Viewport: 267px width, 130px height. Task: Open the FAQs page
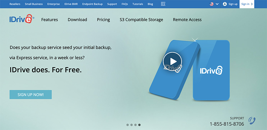click(125, 4)
